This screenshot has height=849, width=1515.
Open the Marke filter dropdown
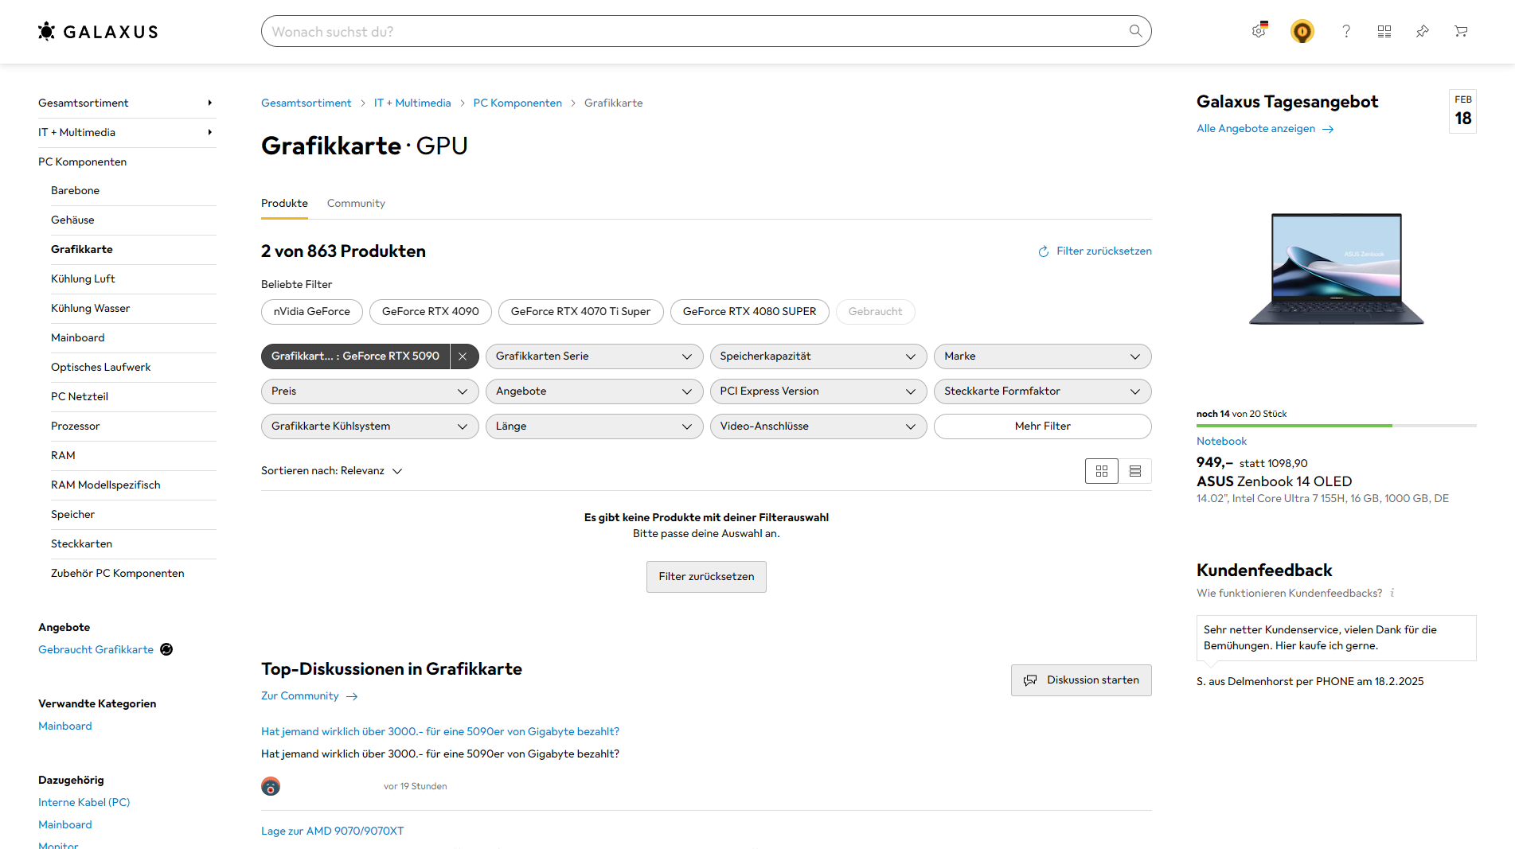coord(1043,356)
